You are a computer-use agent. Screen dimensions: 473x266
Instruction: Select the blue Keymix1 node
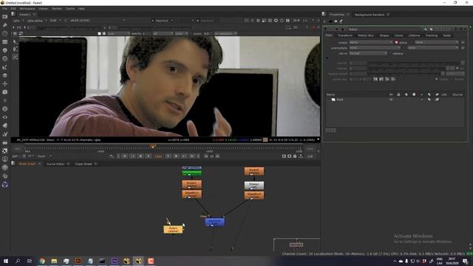point(214,222)
